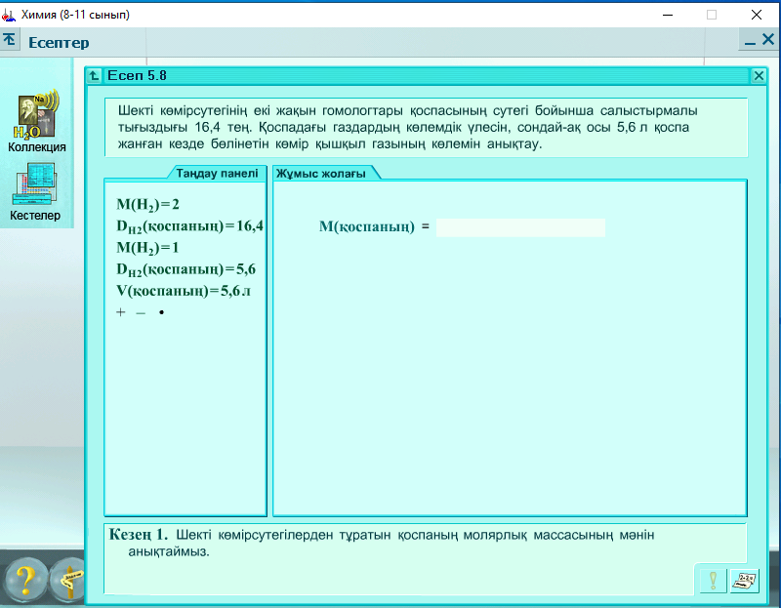Select the Таңдау панелі tab
Viewport: 781px width, 608px height.
(x=217, y=174)
